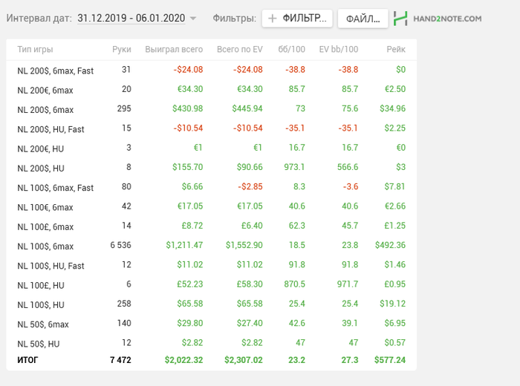Click the plus icon inside the filter button
The height and width of the screenshot is (386, 520).
pyautogui.click(x=272, y=19)
